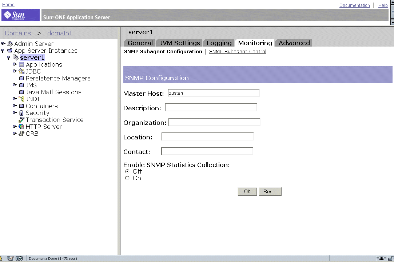Click the Documentation link

354,5
